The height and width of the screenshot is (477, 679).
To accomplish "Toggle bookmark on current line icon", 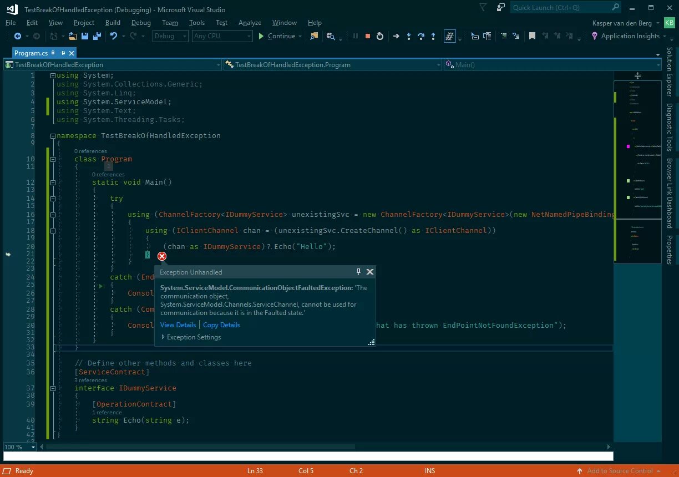I will pos(532,36).
